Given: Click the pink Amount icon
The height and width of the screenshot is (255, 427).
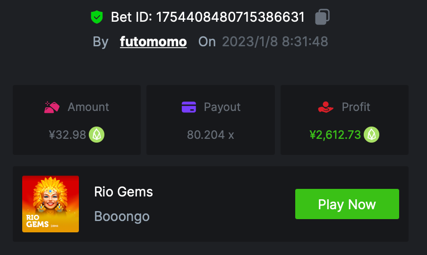Looking at the screenshot, I should pos(52,107).
